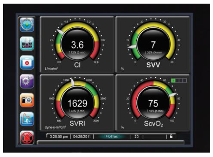Screen dimensions: 213x157
Task: Click the orange camera snapshot icon
Action: [x=27, y=100]
